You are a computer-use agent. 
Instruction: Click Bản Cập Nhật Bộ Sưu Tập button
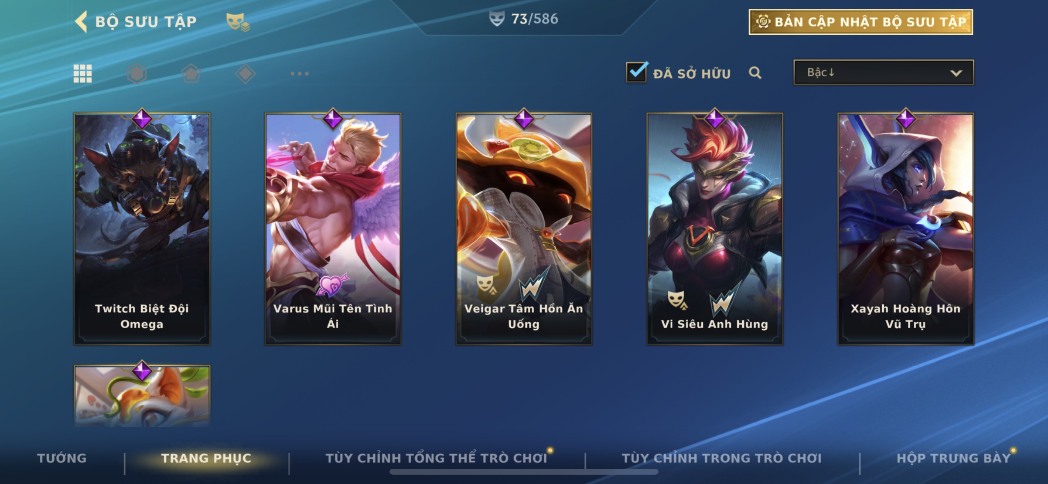pyautogui.click(x=860, y=22)
